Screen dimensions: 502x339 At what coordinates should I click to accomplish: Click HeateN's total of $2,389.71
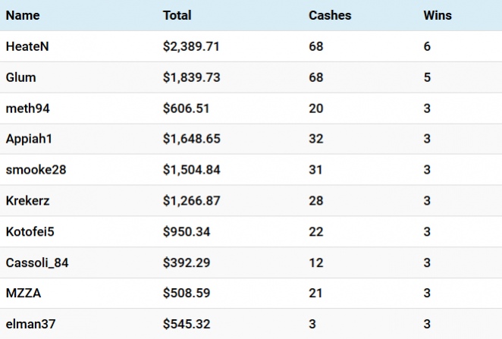[x=191, y=46]
